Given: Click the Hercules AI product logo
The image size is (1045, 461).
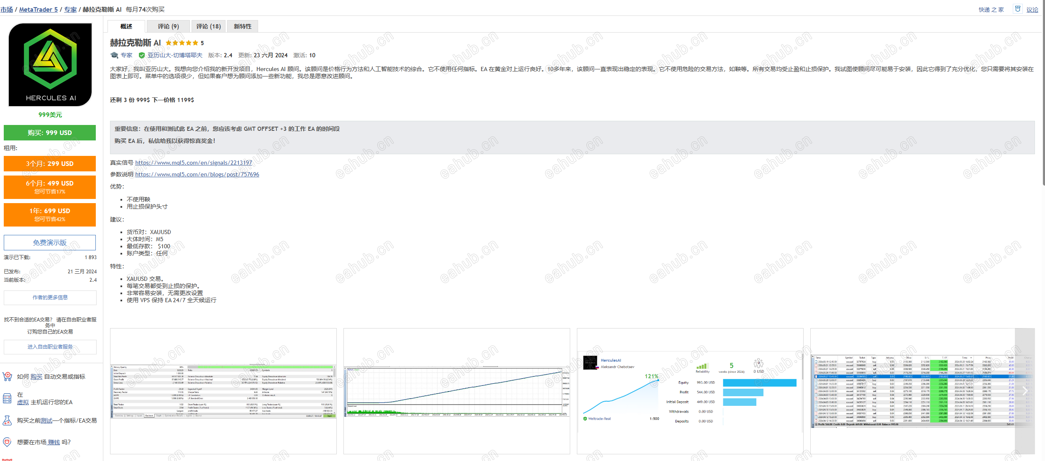Looking at the screenshot, I should [50, 64].
